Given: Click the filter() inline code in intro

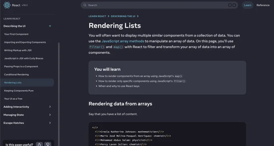Looking at the screenshot, I should click(x=97, y=47).
